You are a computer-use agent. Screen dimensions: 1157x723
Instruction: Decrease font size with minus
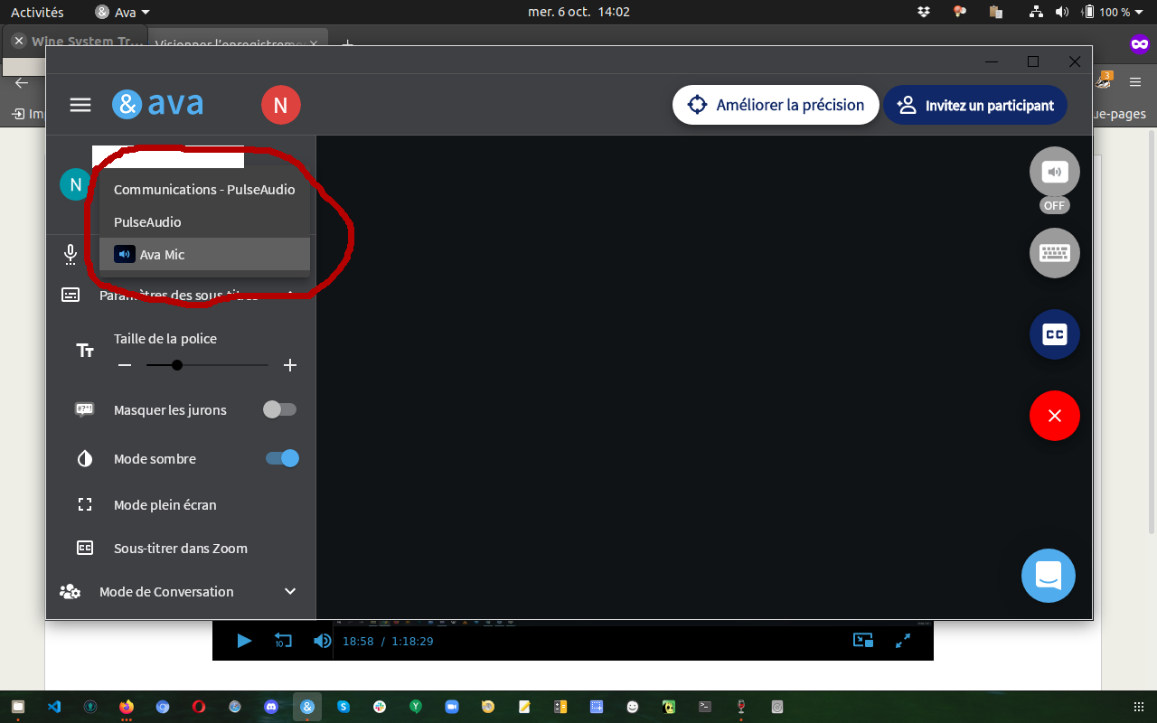click(125, 365)
